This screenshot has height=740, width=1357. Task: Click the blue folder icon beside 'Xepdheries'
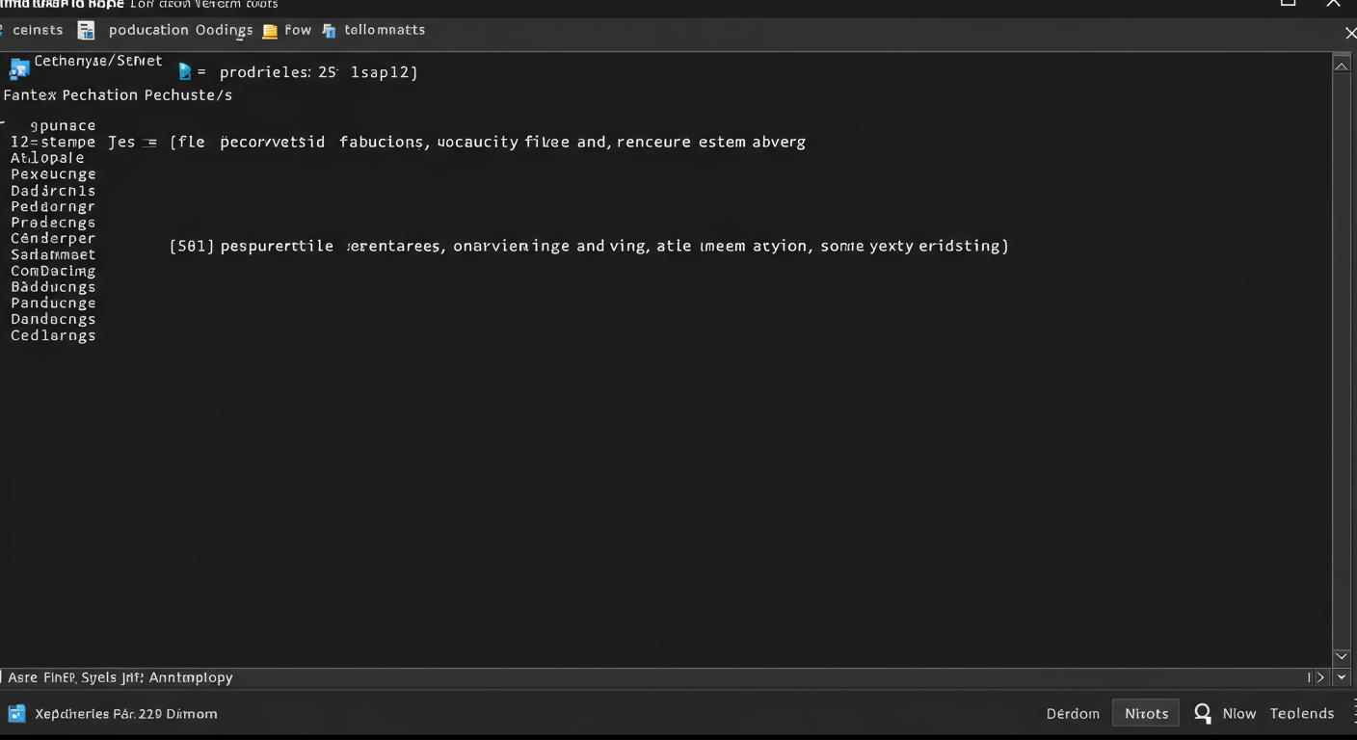tap(16, 714)
